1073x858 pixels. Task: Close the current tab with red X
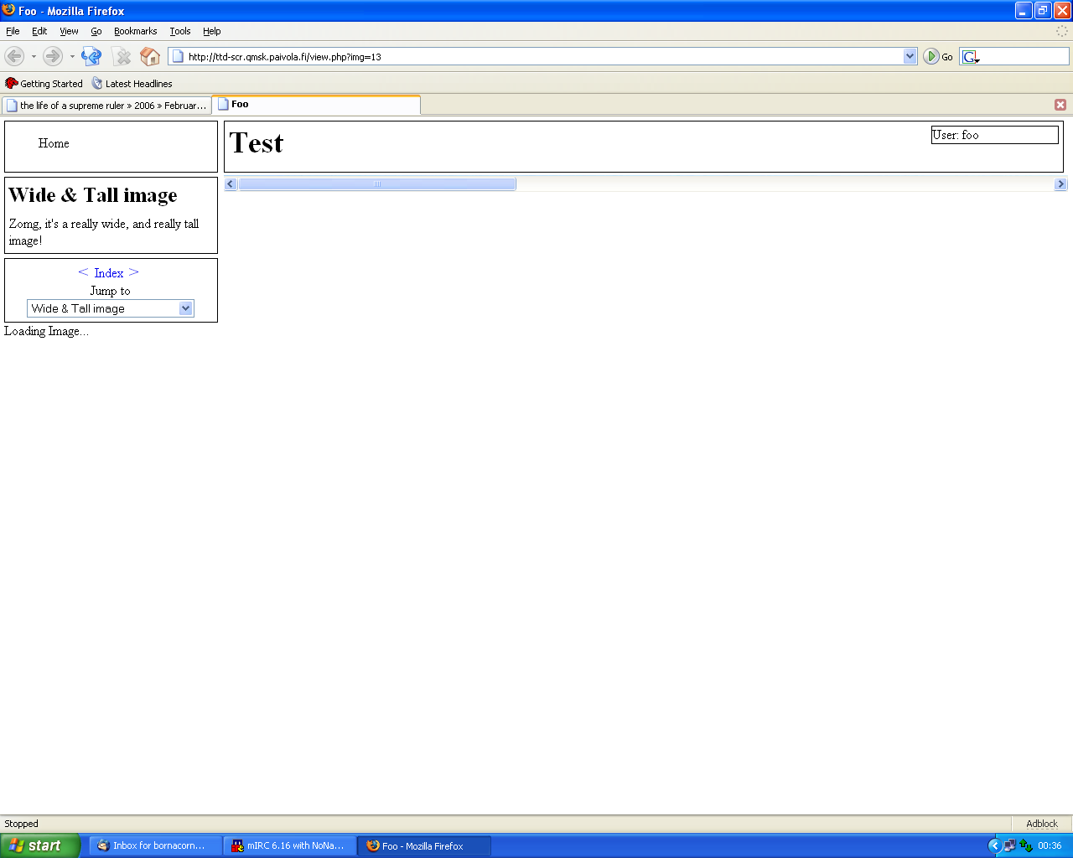coord(1060,105)
